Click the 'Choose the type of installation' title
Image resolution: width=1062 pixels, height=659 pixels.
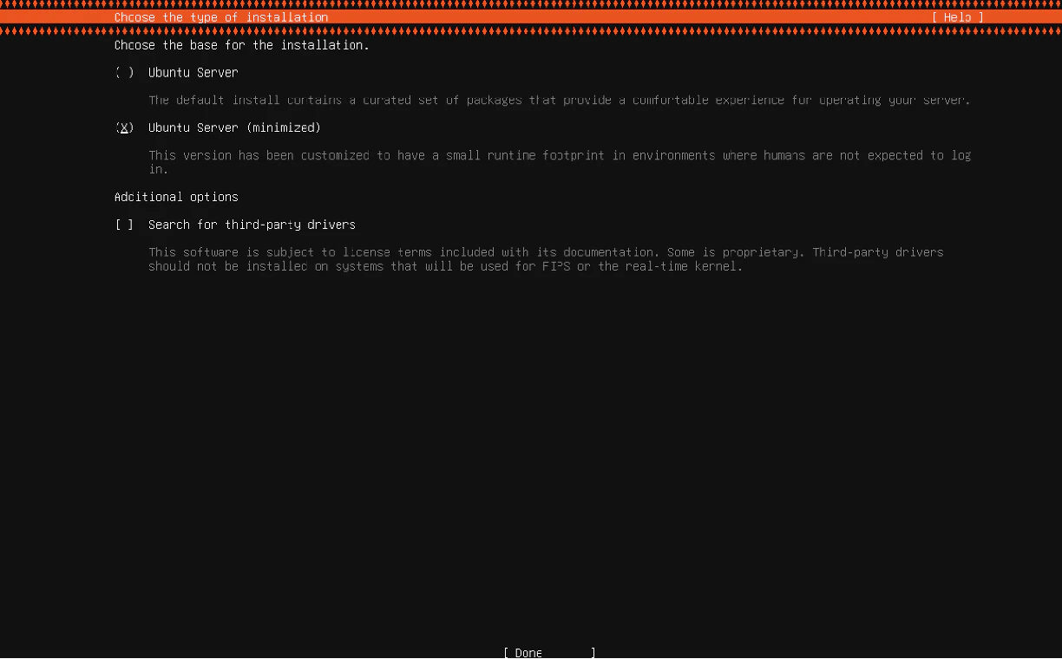tap(221, 17)
